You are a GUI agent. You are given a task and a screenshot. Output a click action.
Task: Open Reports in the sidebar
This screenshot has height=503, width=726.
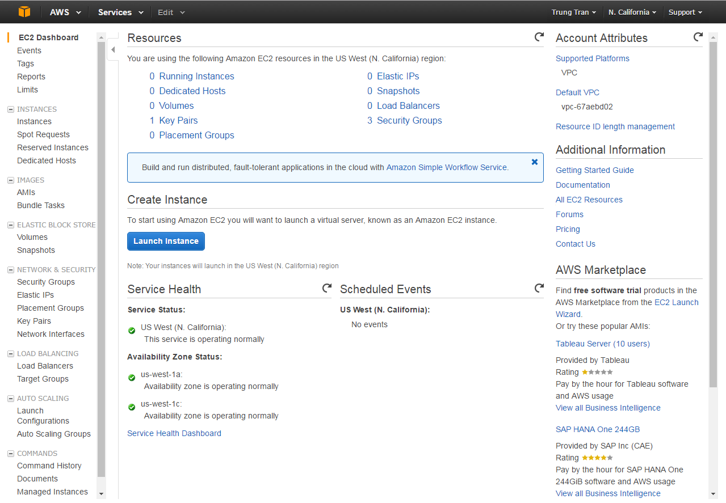(31, 77)
